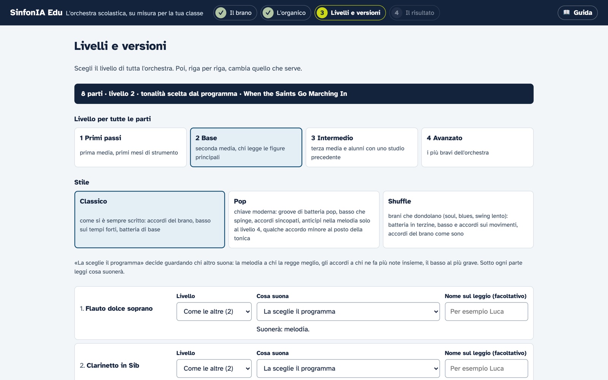Image resolution: width=608 pixels, height=380 pixels.
Task: Open Livello dropdown for Clarinetto in Sib
Action: tap(214, 369)
